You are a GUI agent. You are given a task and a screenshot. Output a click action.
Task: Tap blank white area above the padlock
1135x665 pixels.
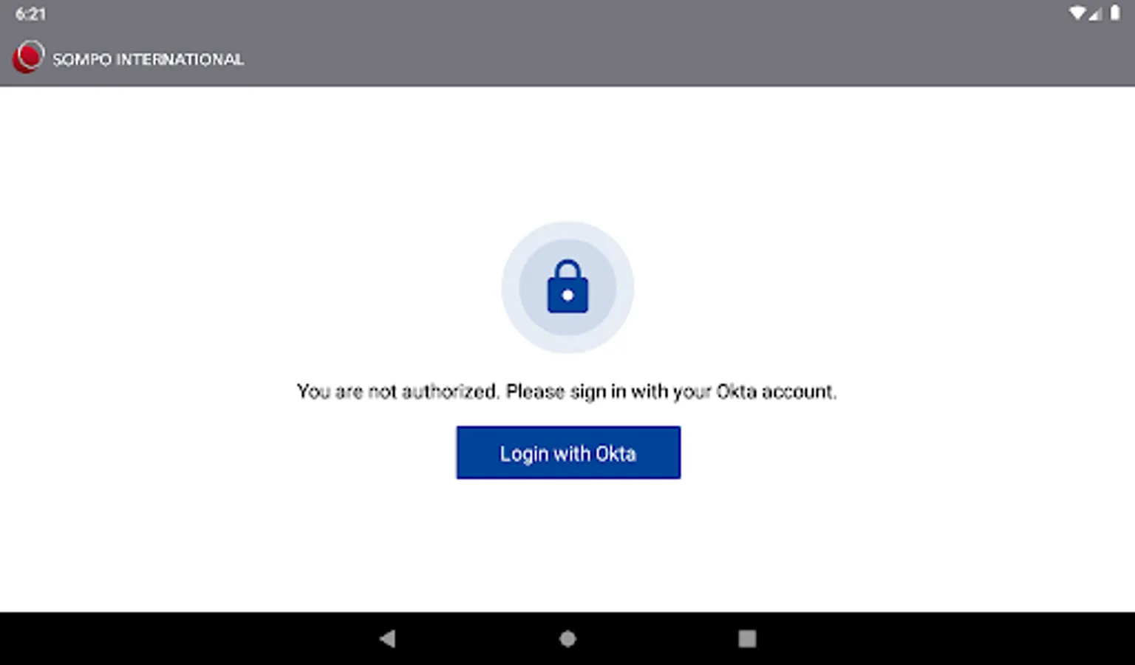click(x=567, y=155)
